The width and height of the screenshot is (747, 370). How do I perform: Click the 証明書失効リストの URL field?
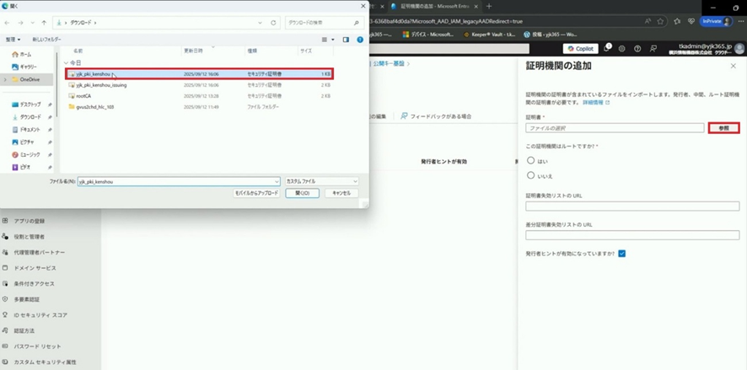tap(631, 206)
